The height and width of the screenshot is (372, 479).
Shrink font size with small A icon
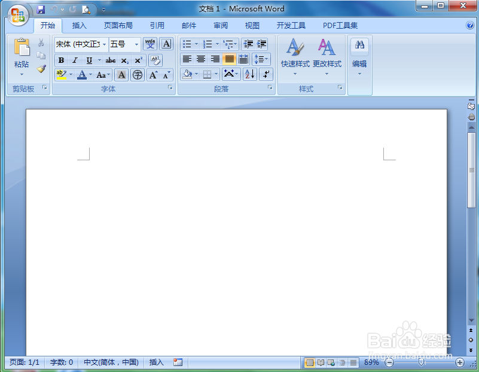click(166, 75)
